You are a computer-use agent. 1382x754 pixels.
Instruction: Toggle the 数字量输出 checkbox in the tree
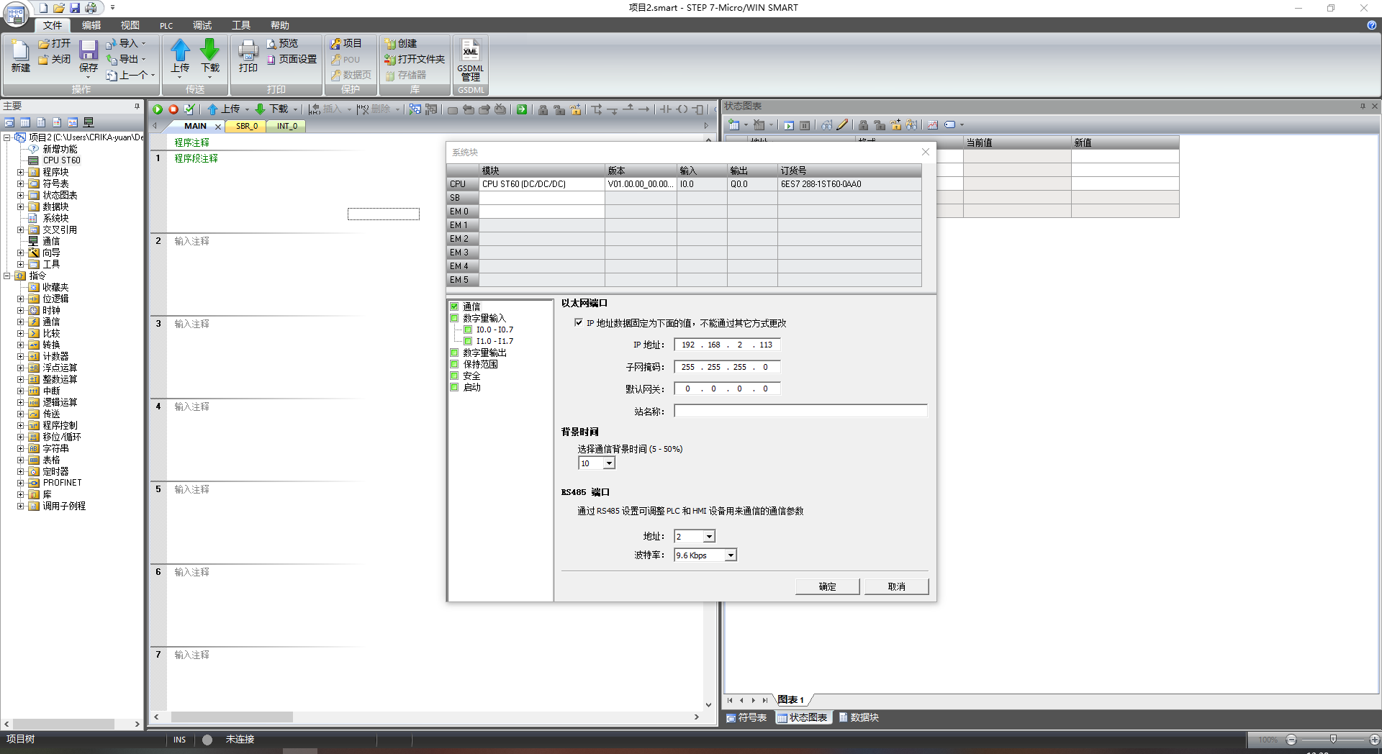pos(454,353)
